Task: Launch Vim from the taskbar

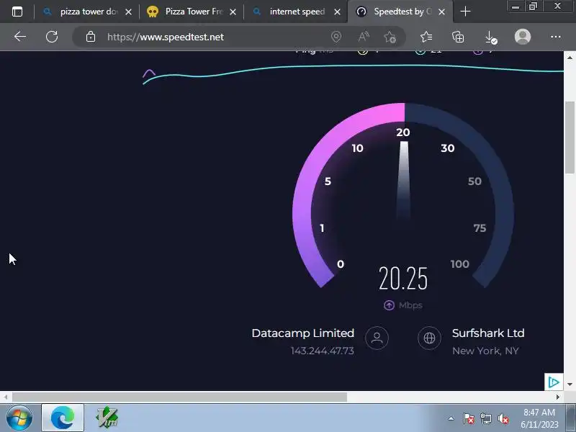Action: point(107,418)
